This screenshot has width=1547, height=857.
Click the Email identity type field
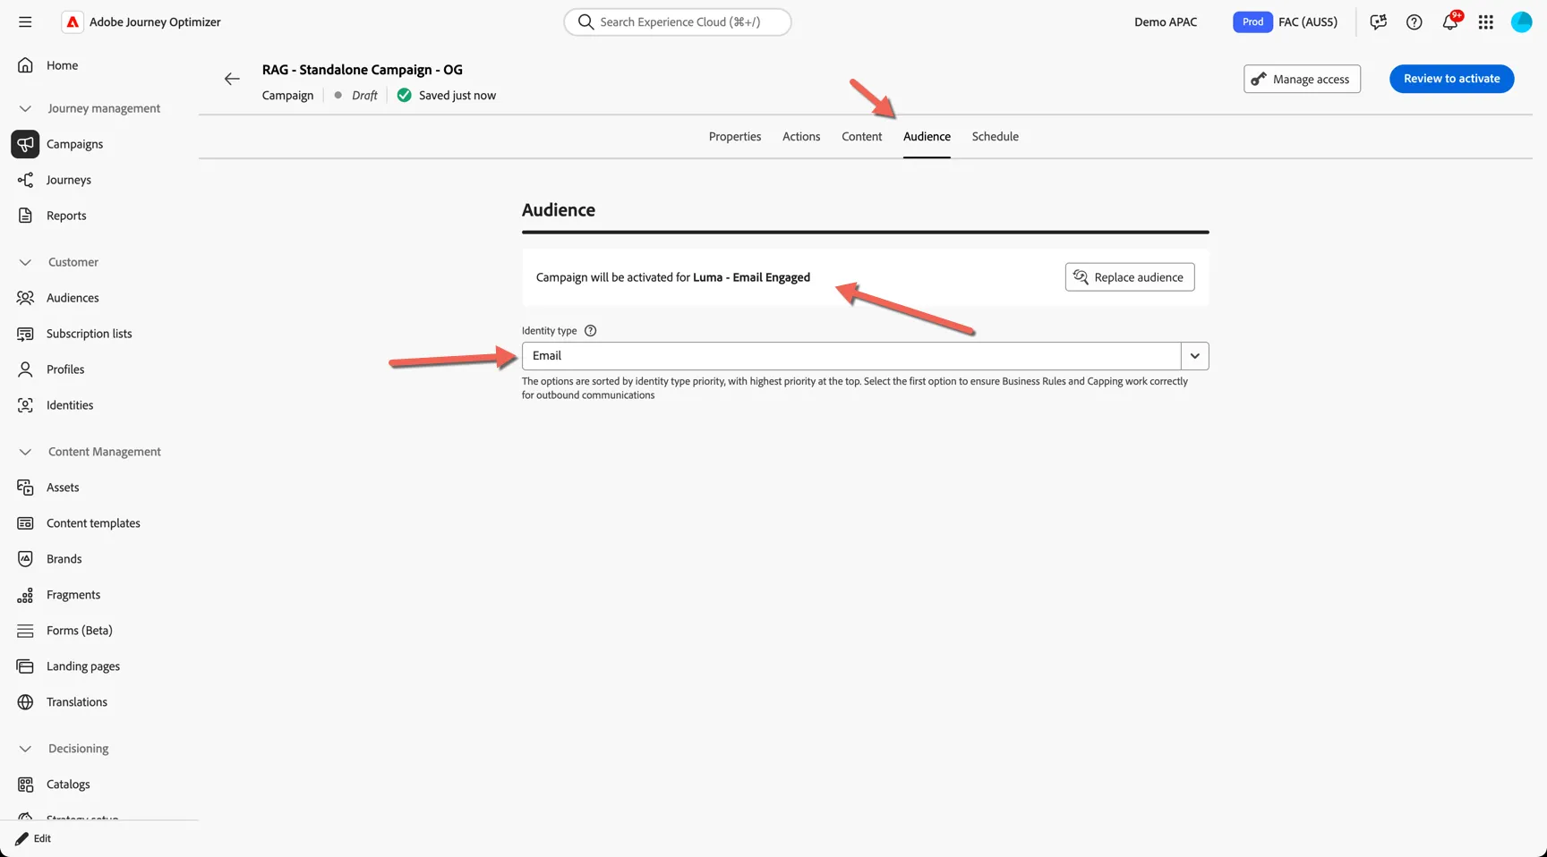pyautogui.click(x=851, y=356)
